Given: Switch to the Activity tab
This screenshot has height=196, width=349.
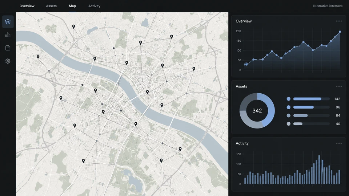Looking at the screenshot, I should [x=94, y=6].
